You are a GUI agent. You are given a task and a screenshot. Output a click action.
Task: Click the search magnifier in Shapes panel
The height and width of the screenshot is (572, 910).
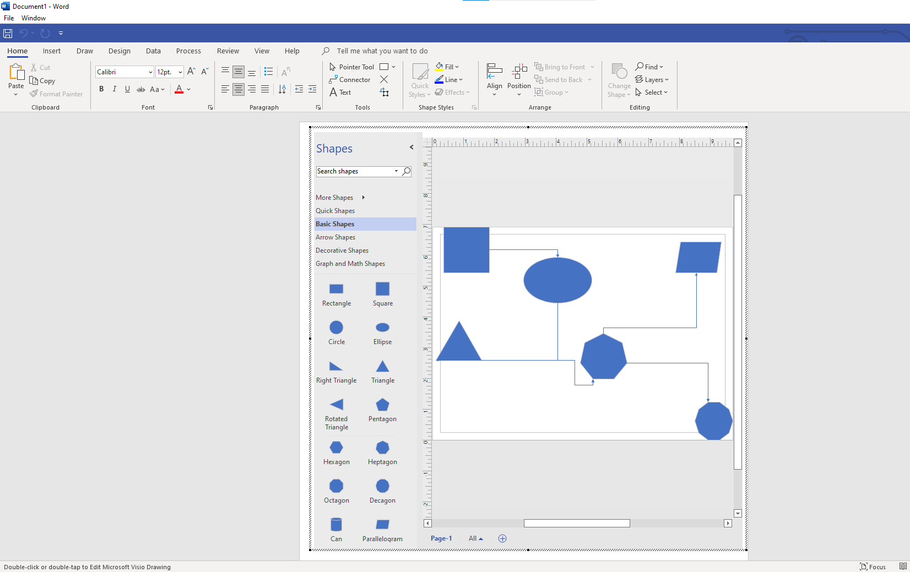click(x=406, y=171)
